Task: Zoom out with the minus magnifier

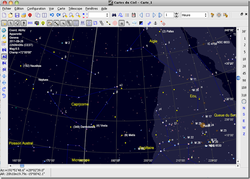Action: point(71,15)
